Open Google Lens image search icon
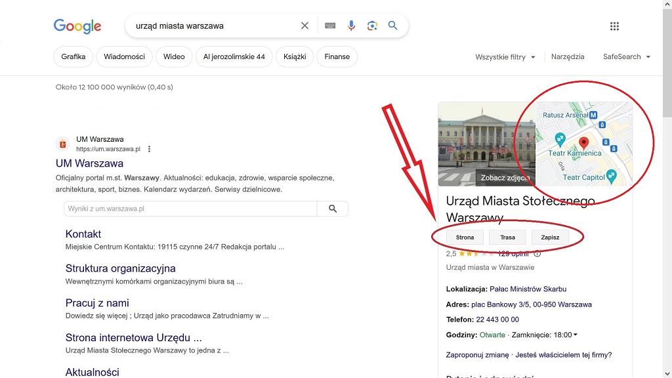Viewport: 672px width, 378px height. [372, 26]
